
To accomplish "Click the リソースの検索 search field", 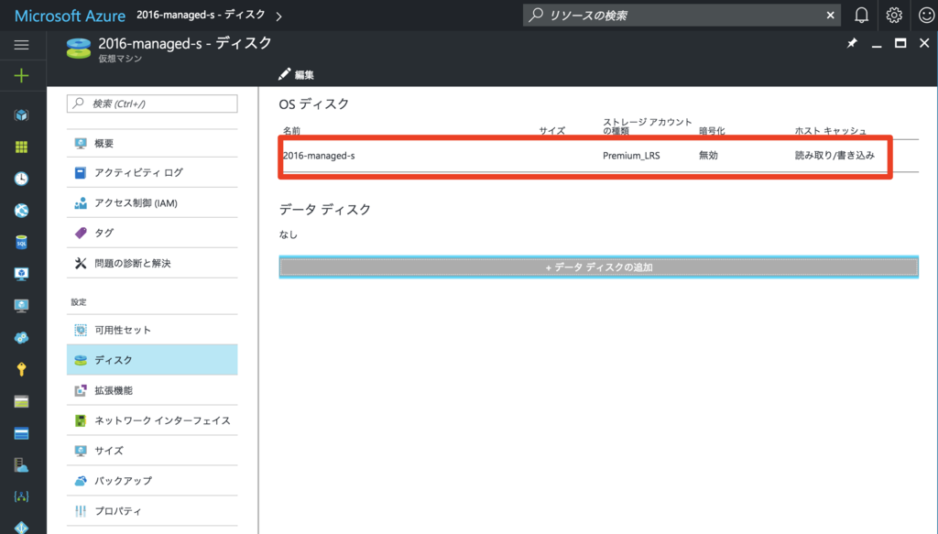I will pyautogui.click(x=678, y=15).
